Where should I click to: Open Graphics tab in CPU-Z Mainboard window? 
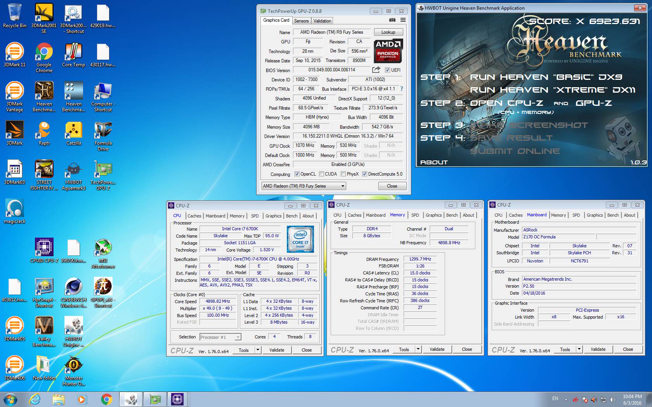tap(595, 215)
